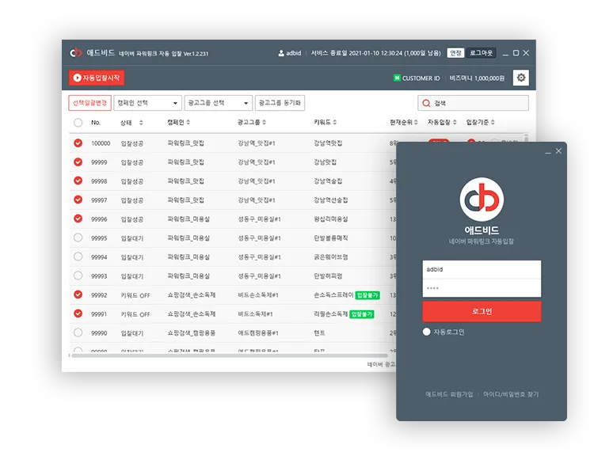Click the adbid user profile icon
This screenshot has height=475, width=594.
[281, 53]
